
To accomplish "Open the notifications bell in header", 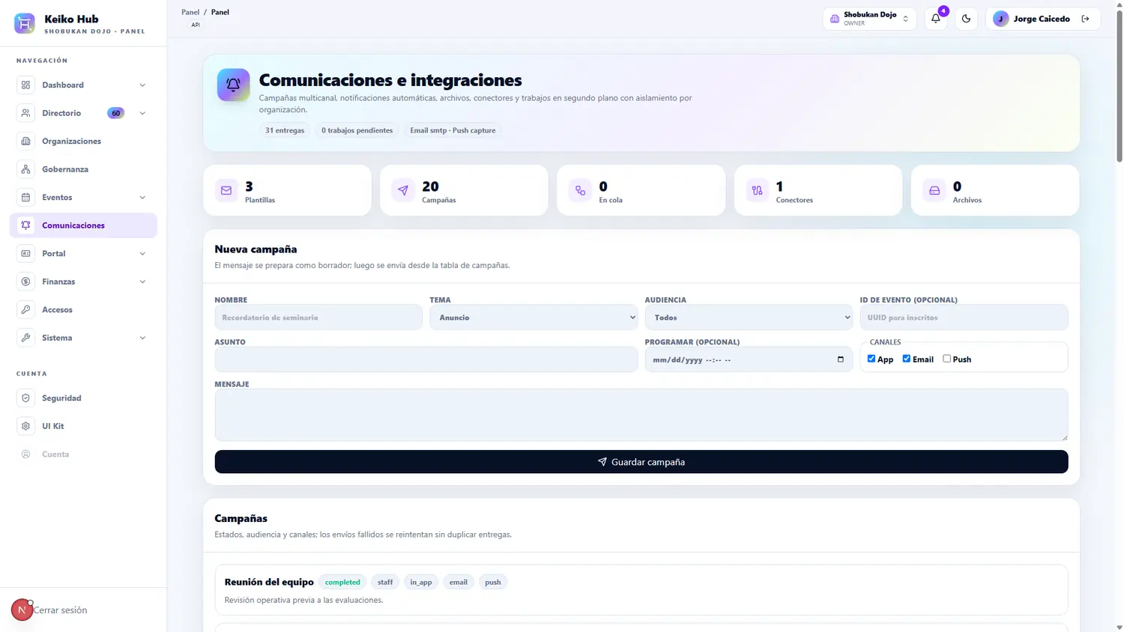I will pos(936,19).
